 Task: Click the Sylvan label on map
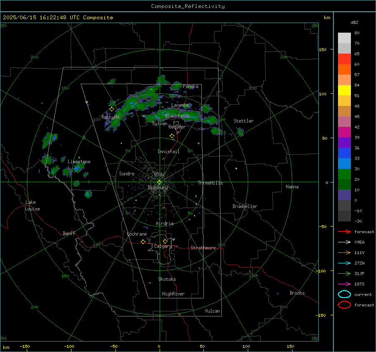coord(160,124)
